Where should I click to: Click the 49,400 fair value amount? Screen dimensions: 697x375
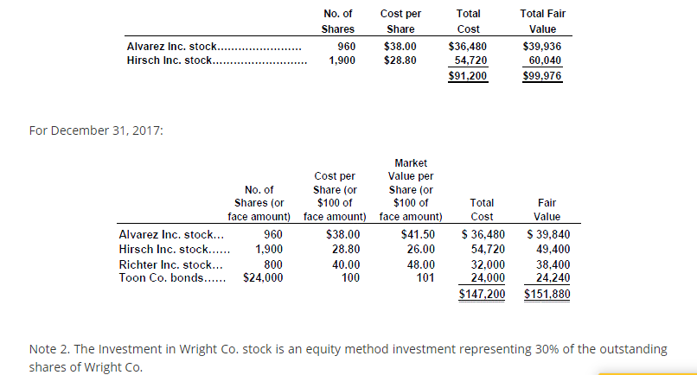pos(551,248)
